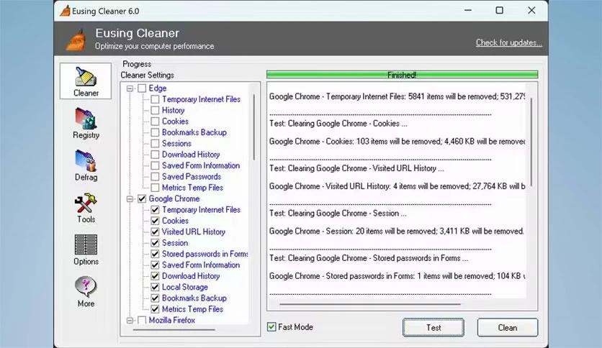The width and height of the screenshot is (602, 348).
Task: Select the Google Chrome tree label
Action: 174,198
